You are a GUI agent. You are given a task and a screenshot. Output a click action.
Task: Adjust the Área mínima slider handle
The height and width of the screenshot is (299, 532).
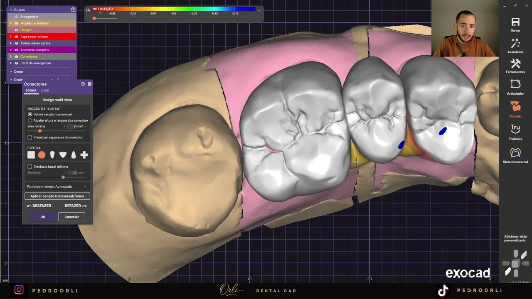(x=40, y=131)
